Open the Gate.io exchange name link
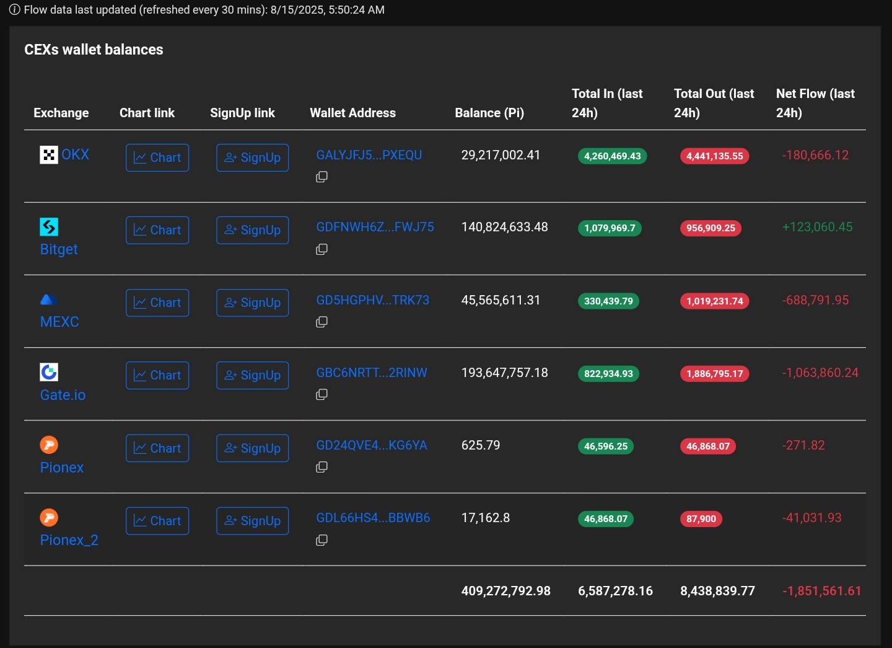The height and width of the screenshot is (648, 892). (x=63, y=395)
